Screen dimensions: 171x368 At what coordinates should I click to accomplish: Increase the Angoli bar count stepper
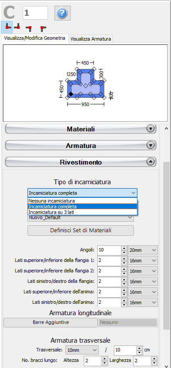[124, 248]
